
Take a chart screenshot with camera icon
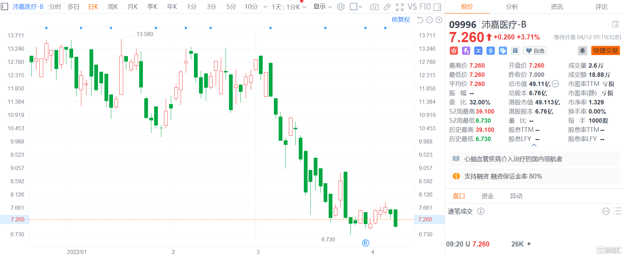374,7
